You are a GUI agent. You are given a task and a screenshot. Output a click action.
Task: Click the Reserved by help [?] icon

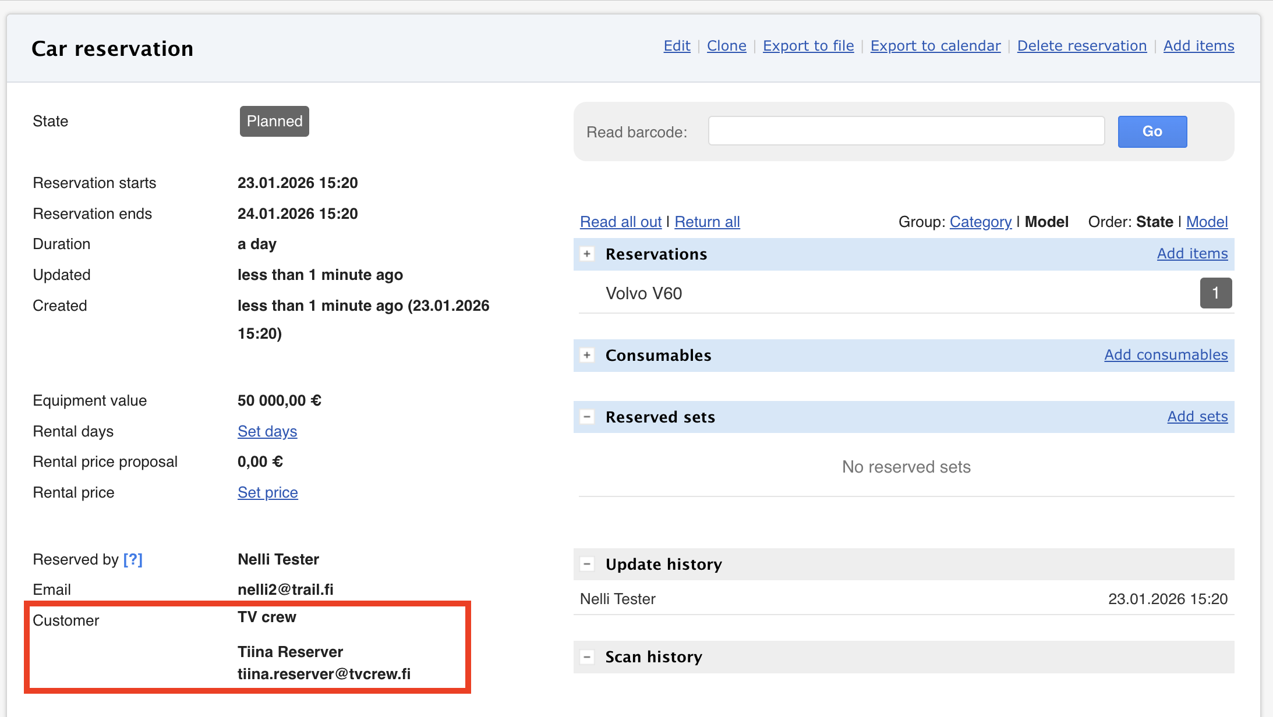[x=133, y=559]
